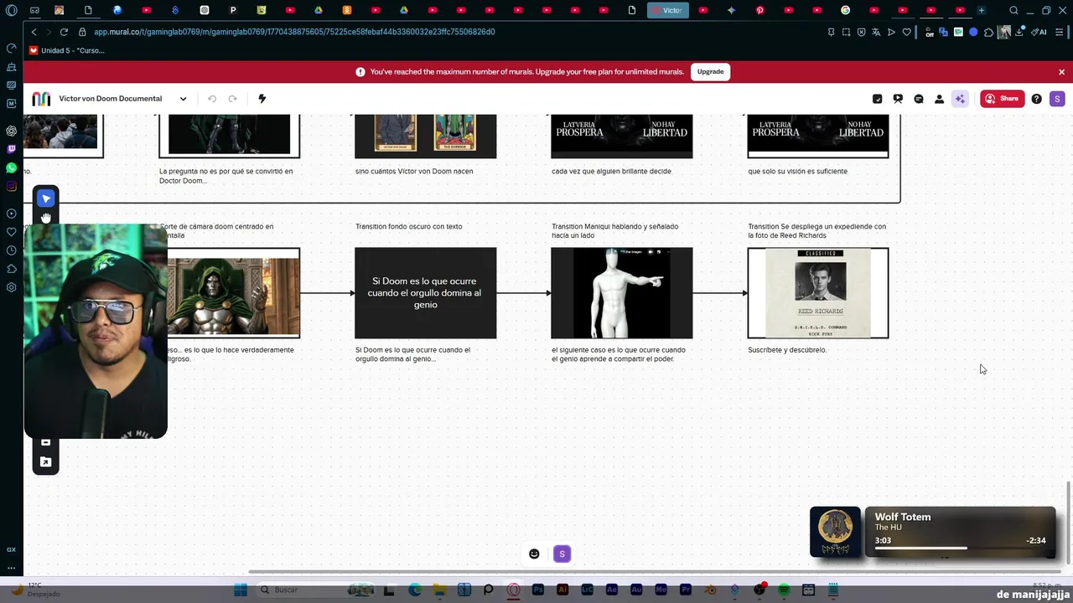The width and height of the screenshot is (1073, 603).
Task: Click the browser address bar URL
Action: [294, 32]
